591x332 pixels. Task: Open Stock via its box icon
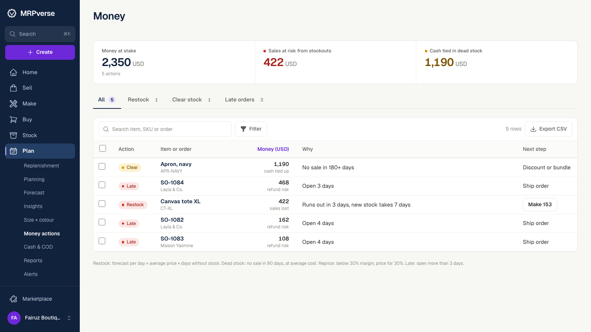[13, 135]
